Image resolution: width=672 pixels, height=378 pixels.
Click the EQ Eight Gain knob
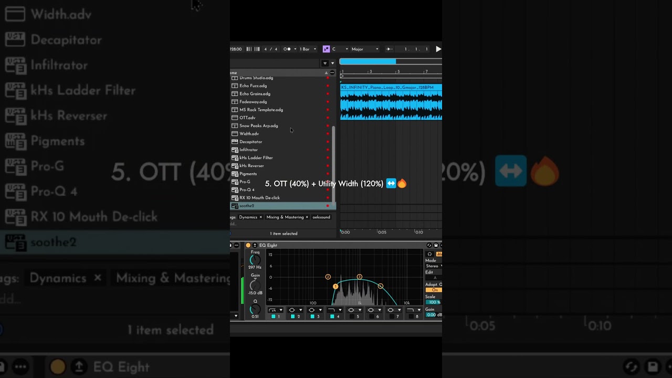(x=255, y=286)
